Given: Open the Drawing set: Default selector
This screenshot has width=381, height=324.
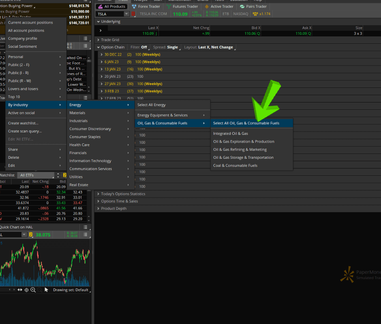Looking at the screenshot, I should point(72,290).
